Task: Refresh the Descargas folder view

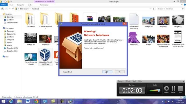Action: (x=154, y=9)
